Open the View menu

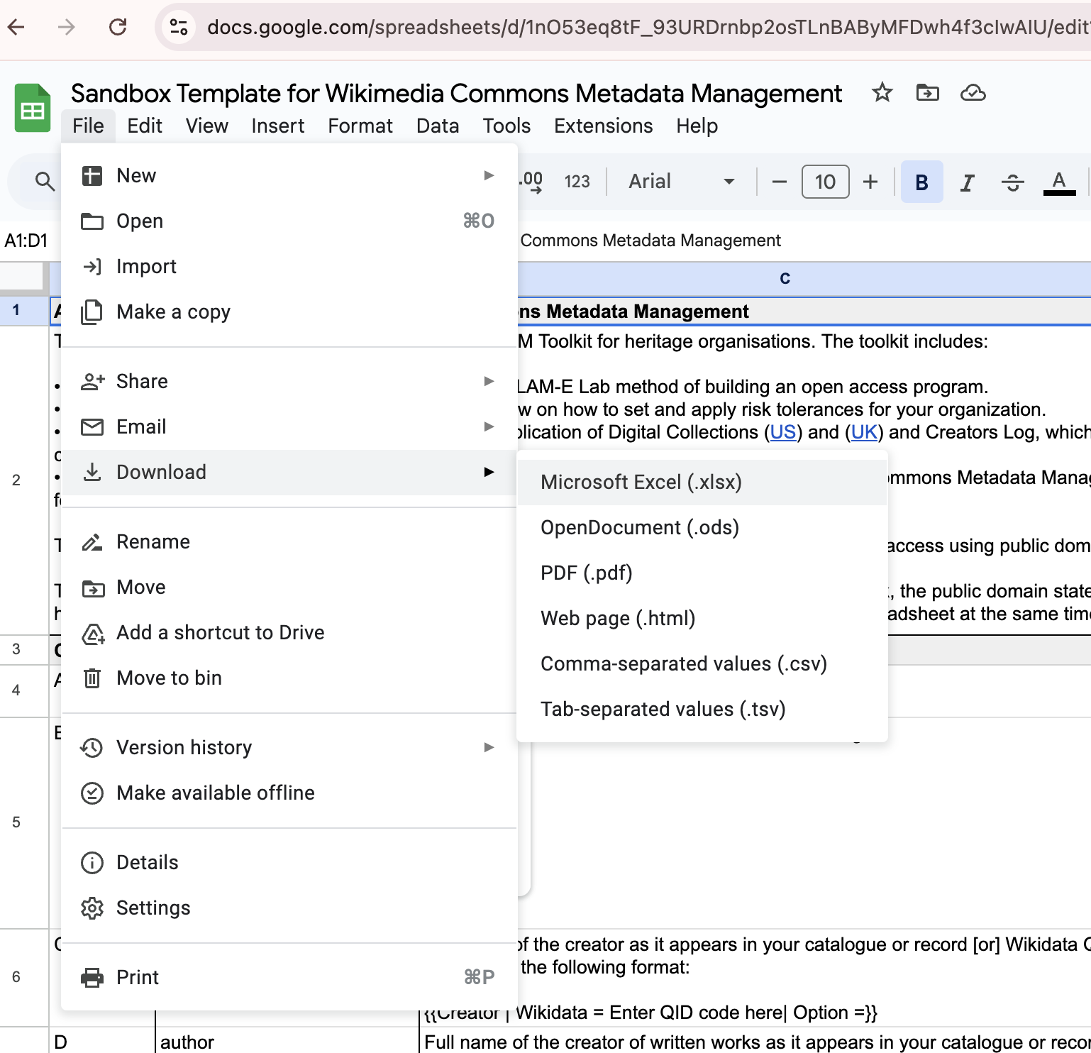(x=206, y=126)
